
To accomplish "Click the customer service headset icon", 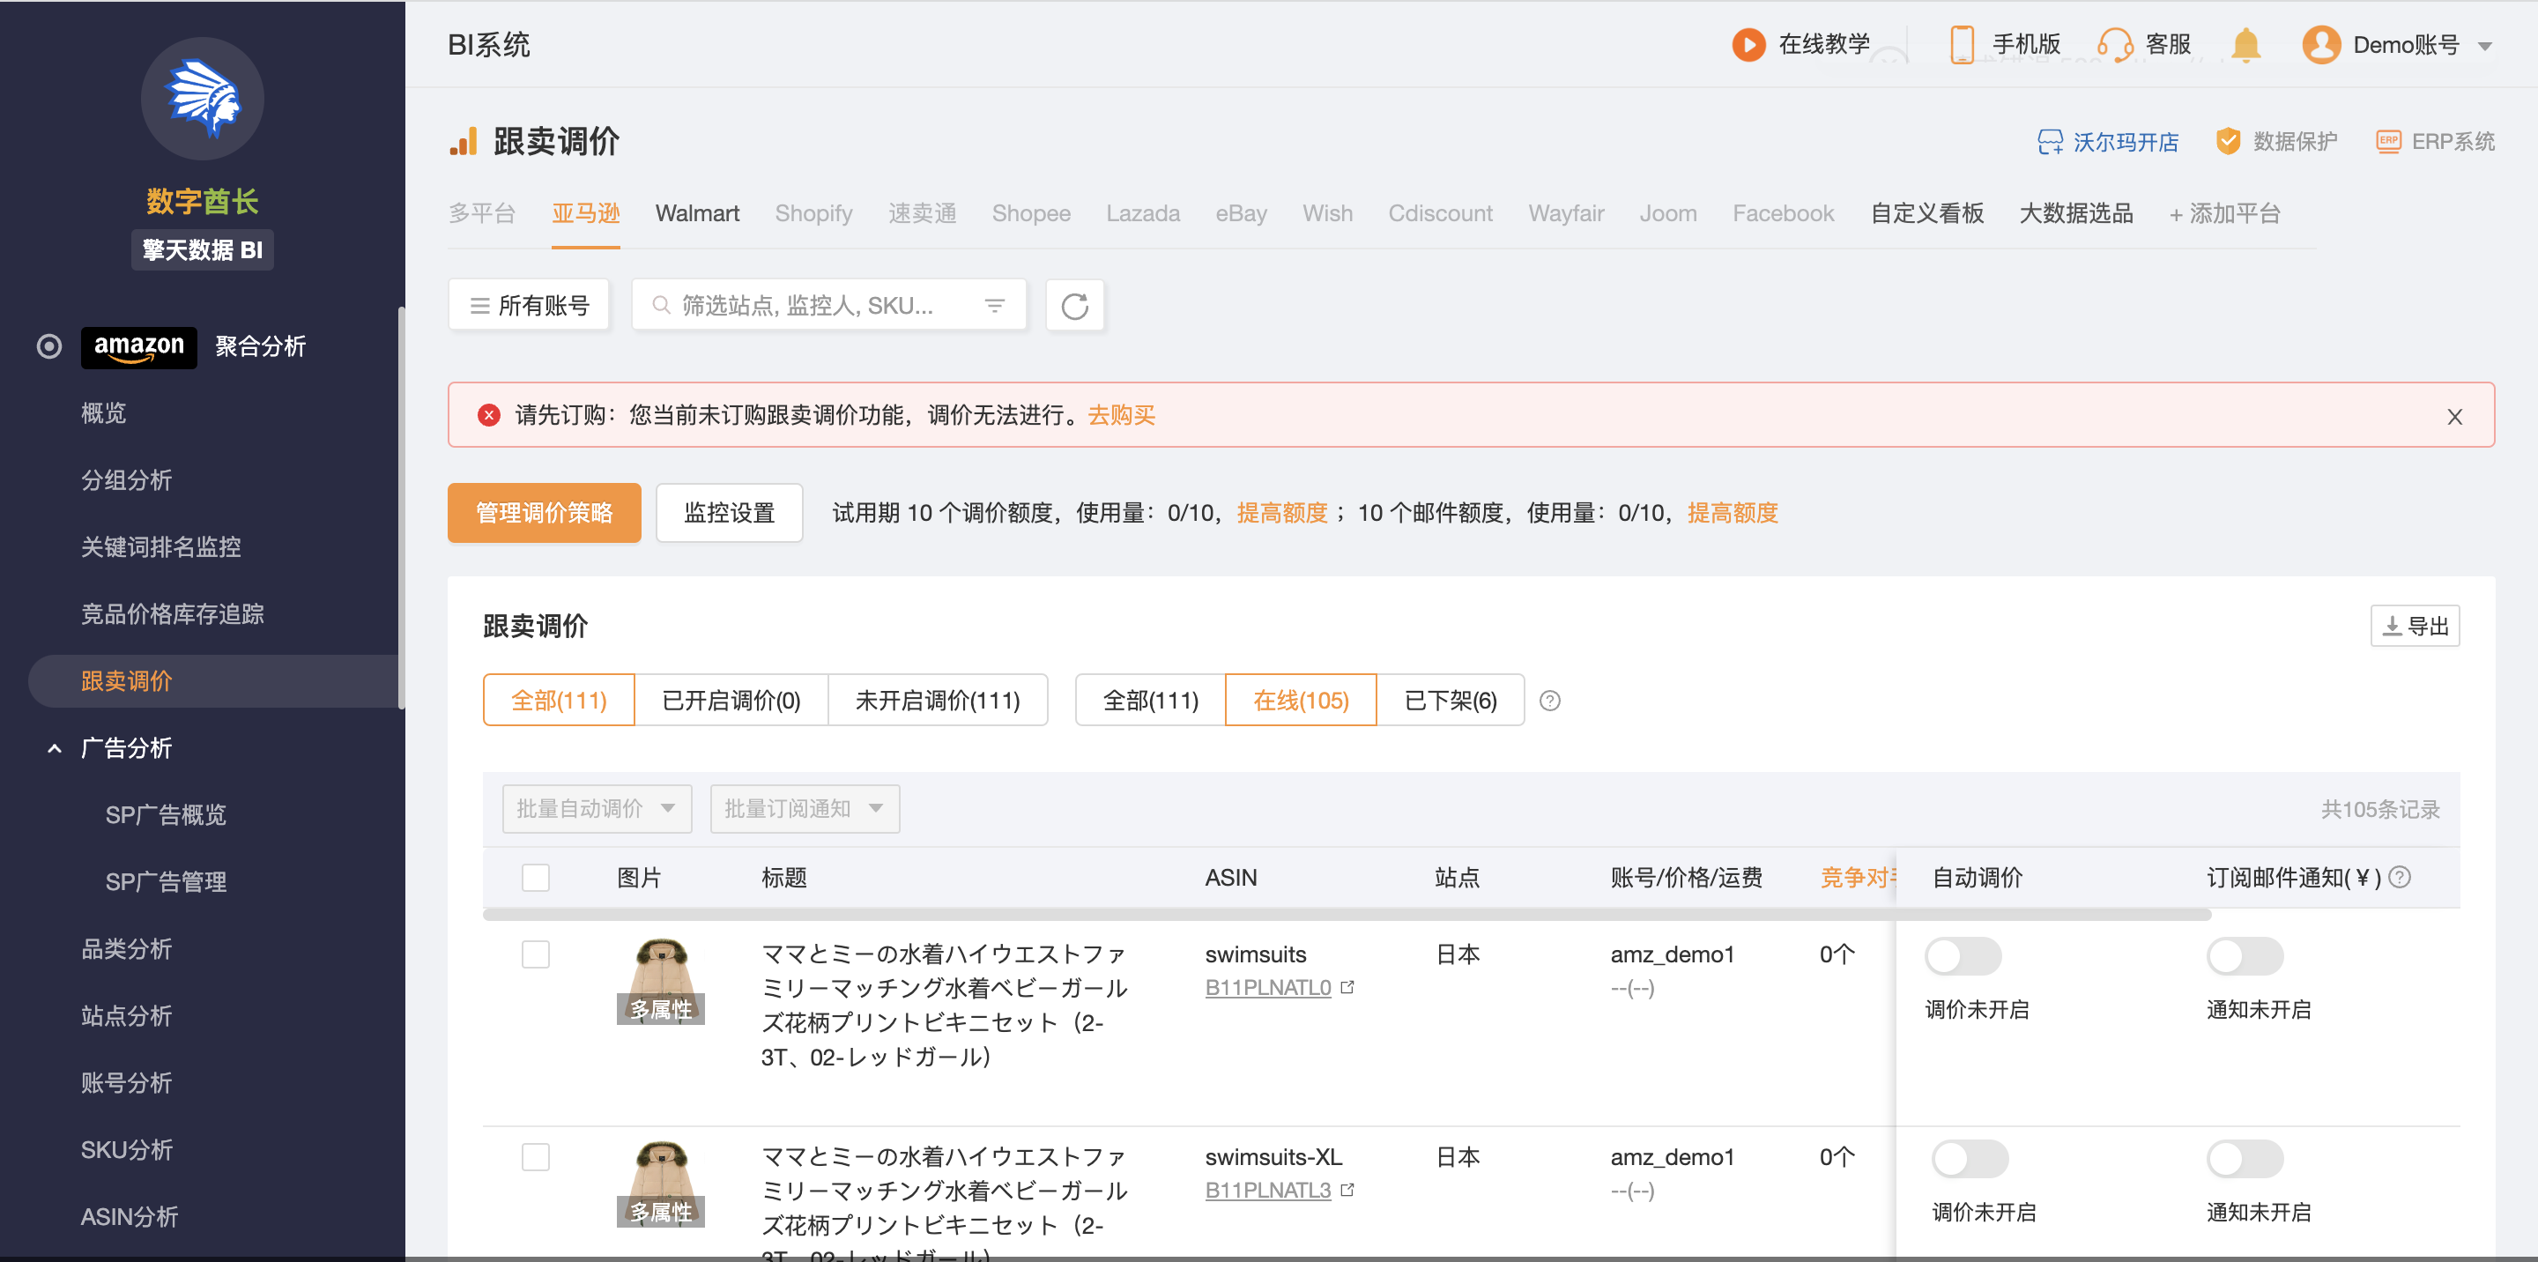I will (x=2114, y=45).
